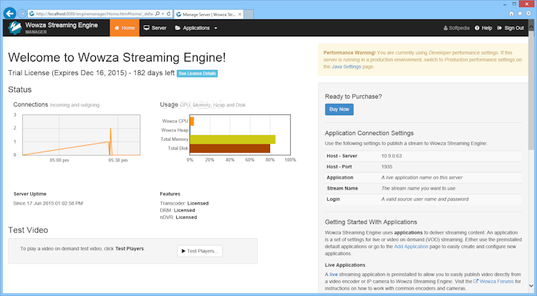Expand the Applications dropdown menu
Image resolution: width=537 pixels, height=296 pixels.
pos(196,28)
